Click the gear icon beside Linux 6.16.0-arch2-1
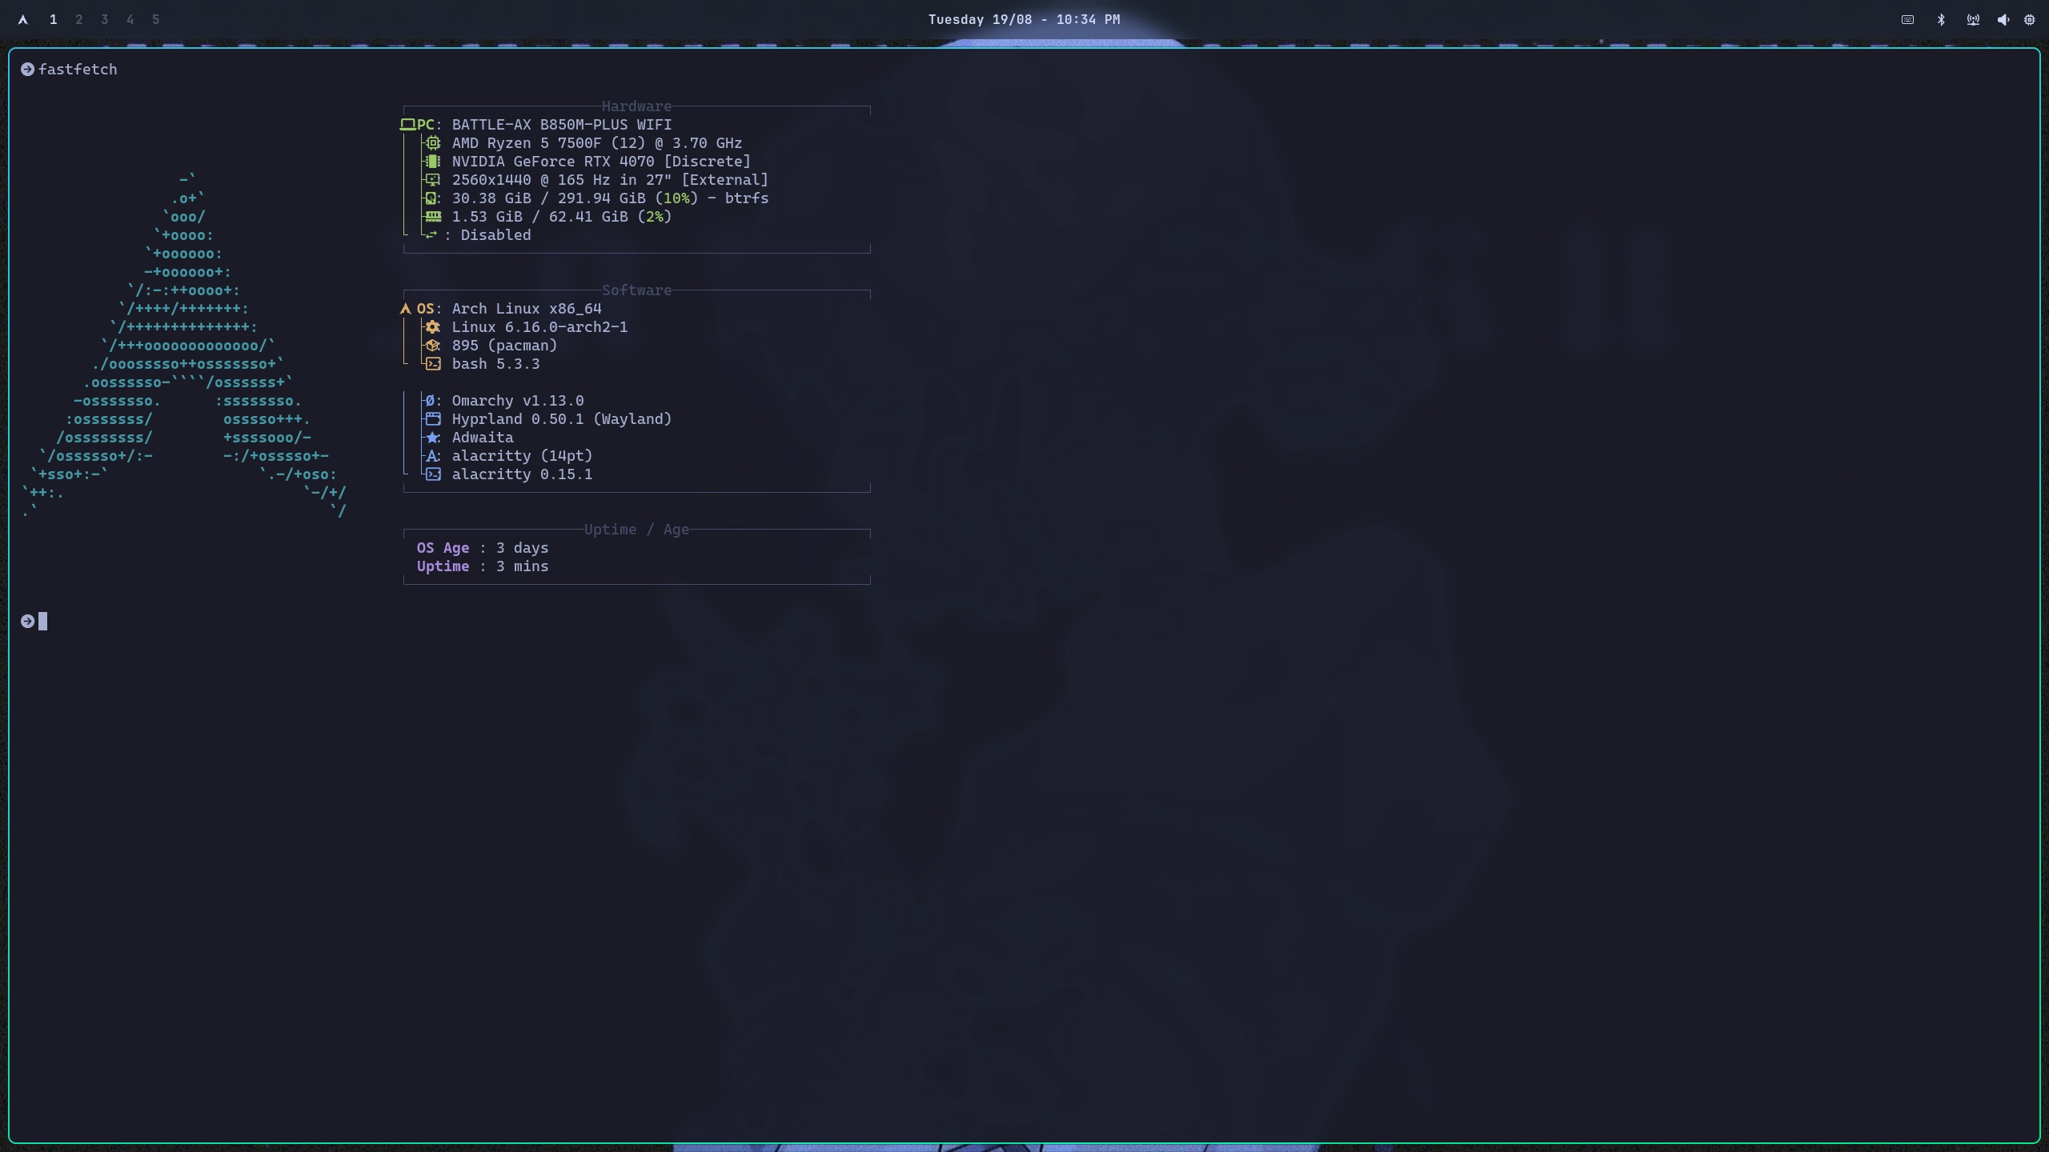Image resolution: width=2049 pixels, height=1152 pixels. [x=432, y=327]
